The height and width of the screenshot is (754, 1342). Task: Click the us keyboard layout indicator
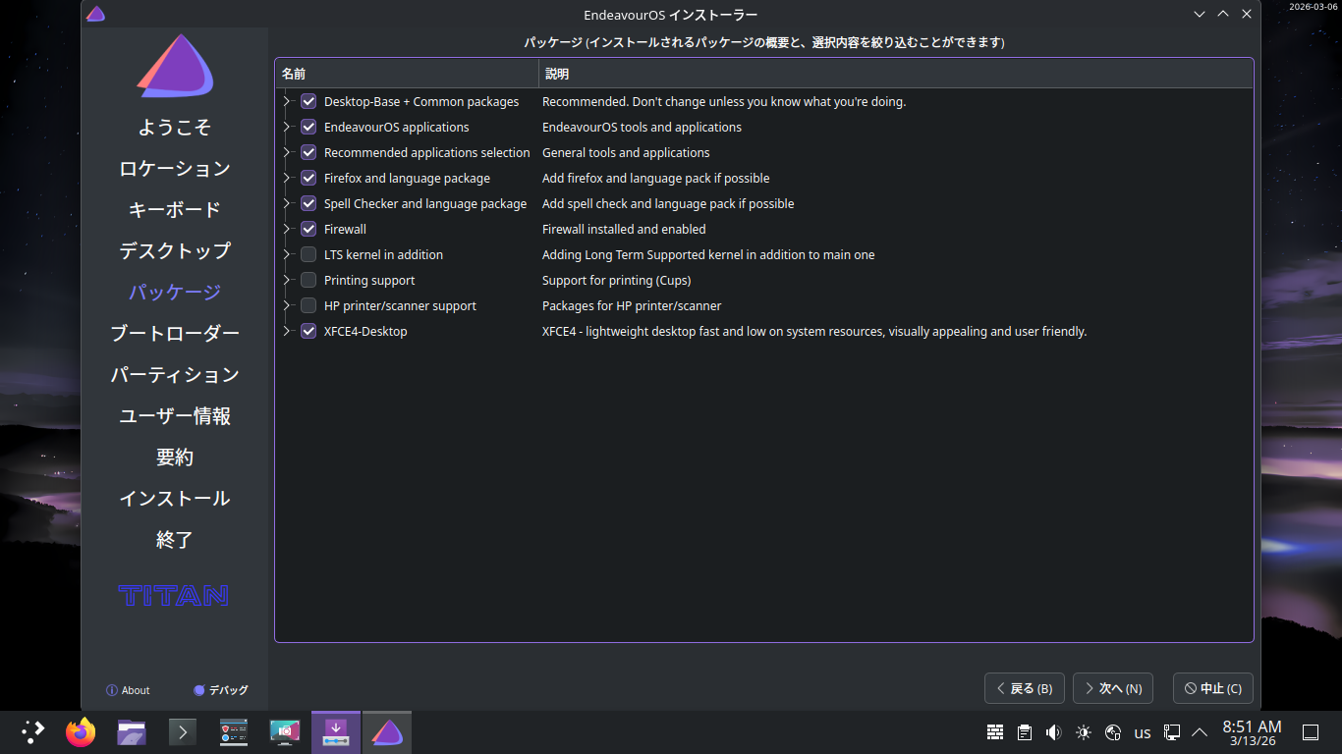coord(1143,732)
